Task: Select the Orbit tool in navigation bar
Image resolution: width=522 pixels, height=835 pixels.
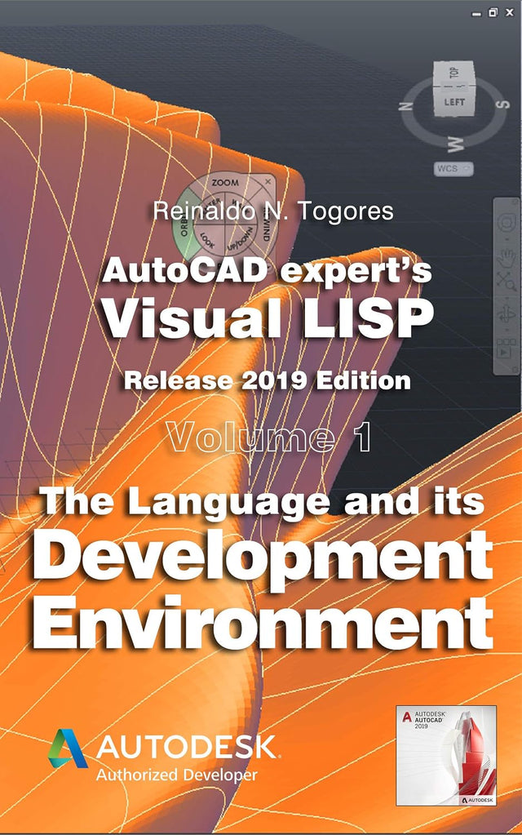Action: (x=507, y=313)
